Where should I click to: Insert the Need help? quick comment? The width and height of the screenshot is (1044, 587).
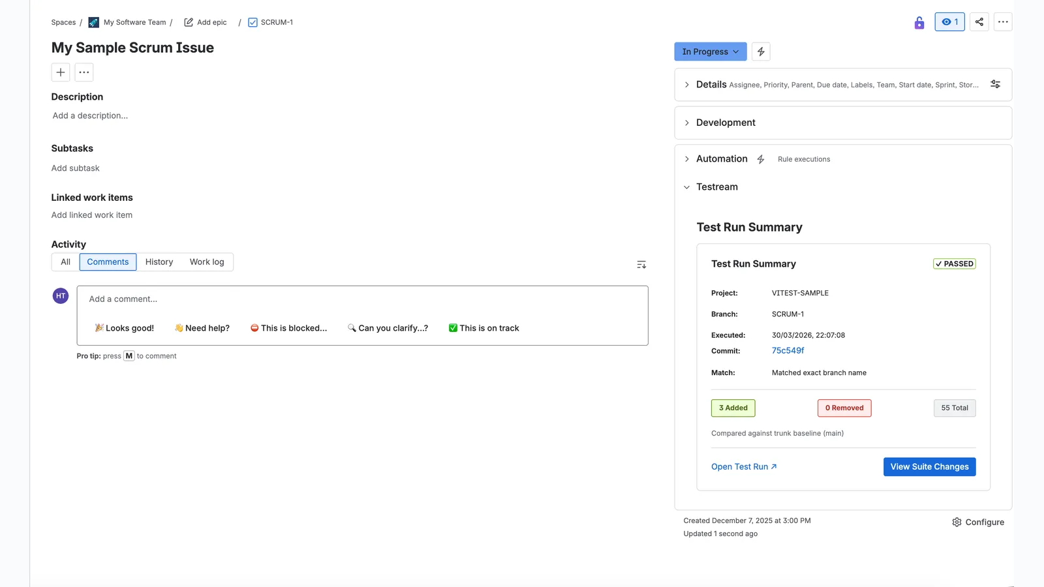(202, 328)
